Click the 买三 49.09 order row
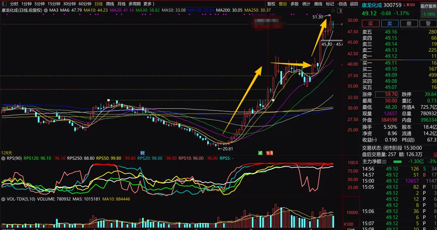437x230 pixels. point(399,75)
